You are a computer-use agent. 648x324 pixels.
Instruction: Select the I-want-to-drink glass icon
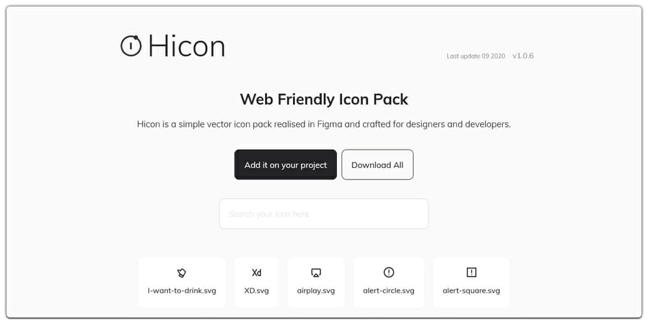pyautogui.click(x=182, y=273)
